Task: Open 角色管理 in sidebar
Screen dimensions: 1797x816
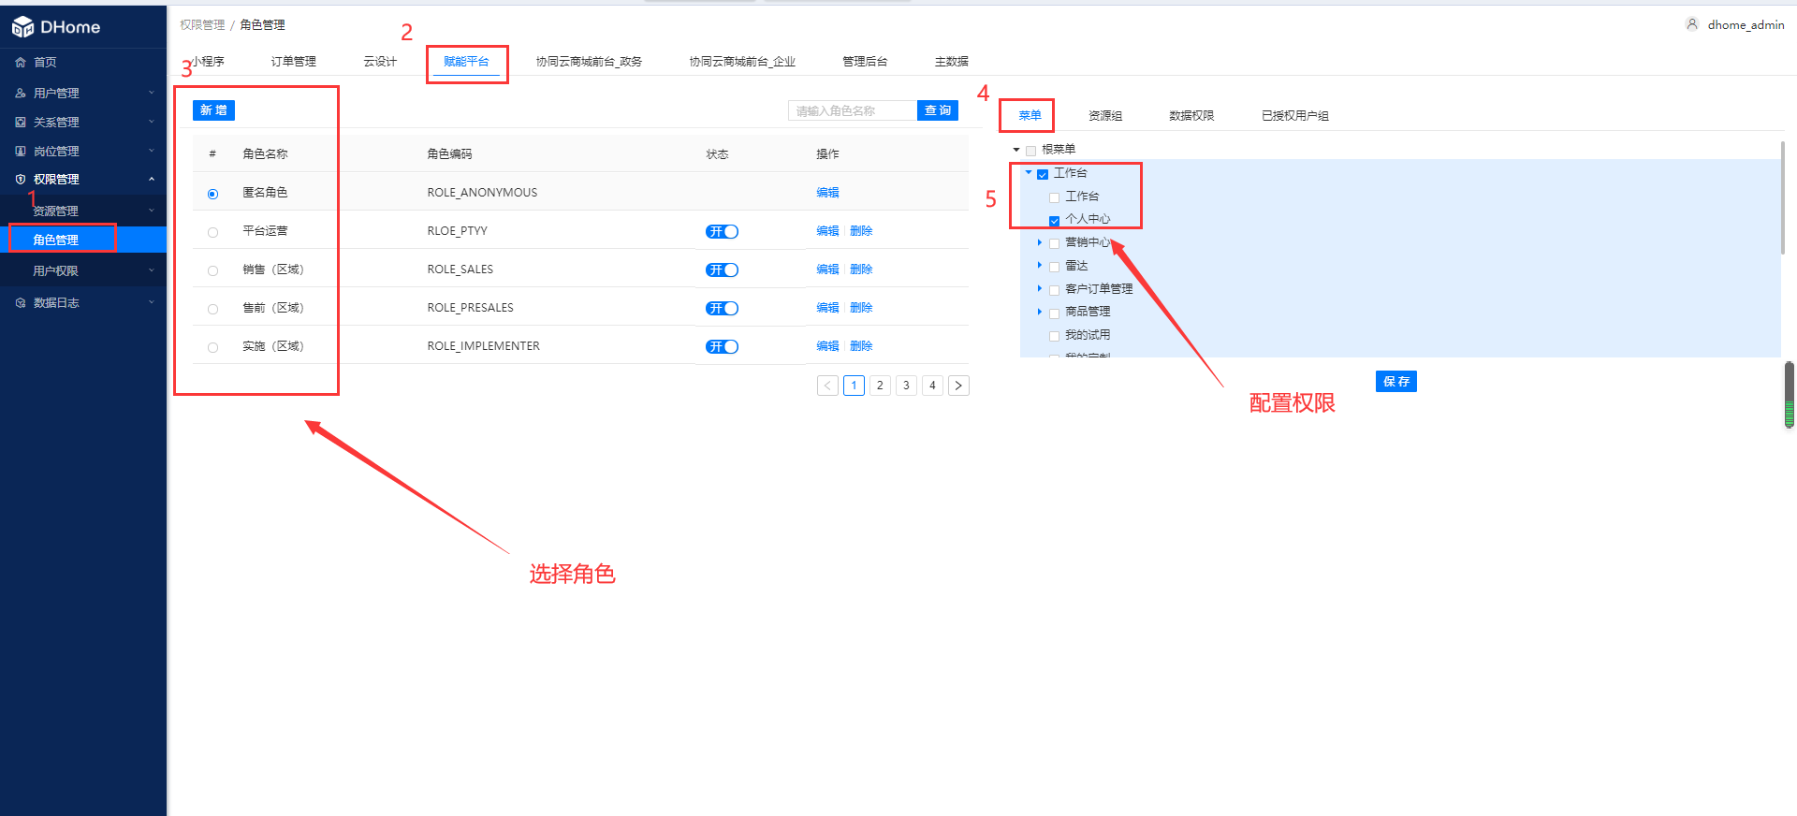Action: pyautogui.click(x=83, y=240)
